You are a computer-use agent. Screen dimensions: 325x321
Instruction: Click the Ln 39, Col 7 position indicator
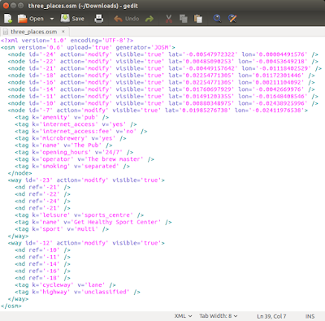[271, 316]
